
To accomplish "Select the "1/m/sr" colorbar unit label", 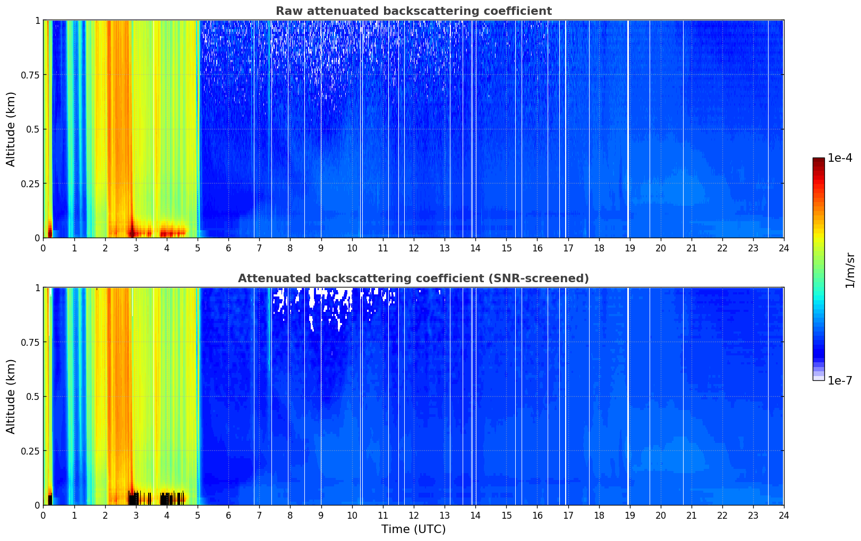I will coord(850,269).
